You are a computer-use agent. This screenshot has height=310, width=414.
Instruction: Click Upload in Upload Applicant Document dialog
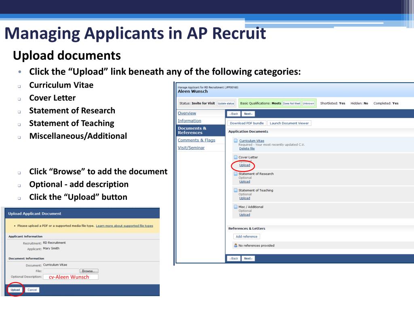[15, 290]
